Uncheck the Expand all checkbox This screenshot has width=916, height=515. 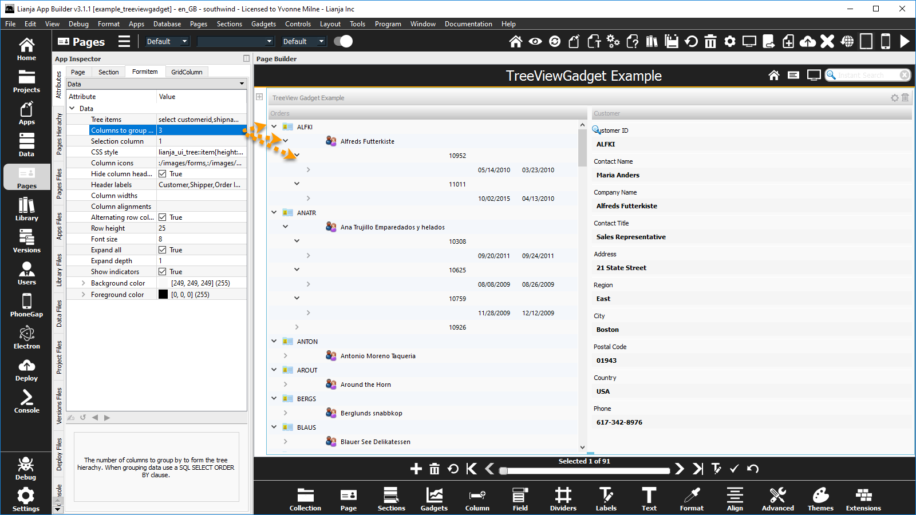pos(163,250)
